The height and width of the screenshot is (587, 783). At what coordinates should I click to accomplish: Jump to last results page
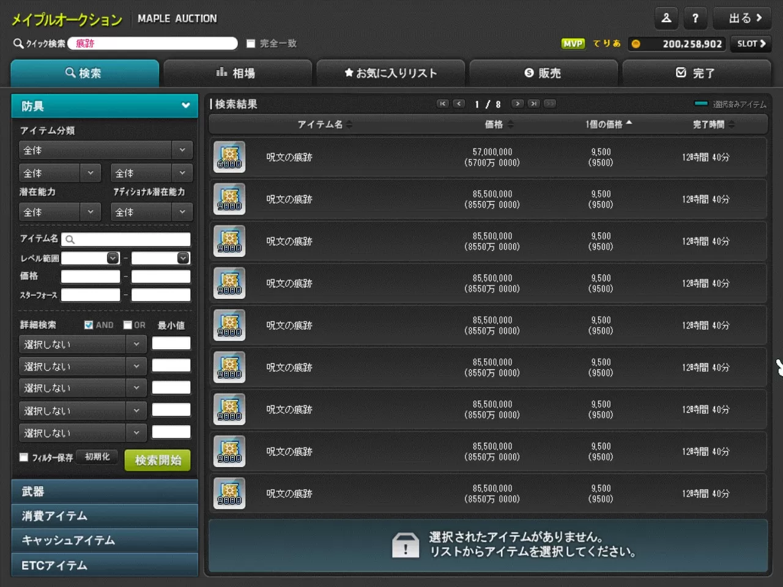click(x=534, y=104)
